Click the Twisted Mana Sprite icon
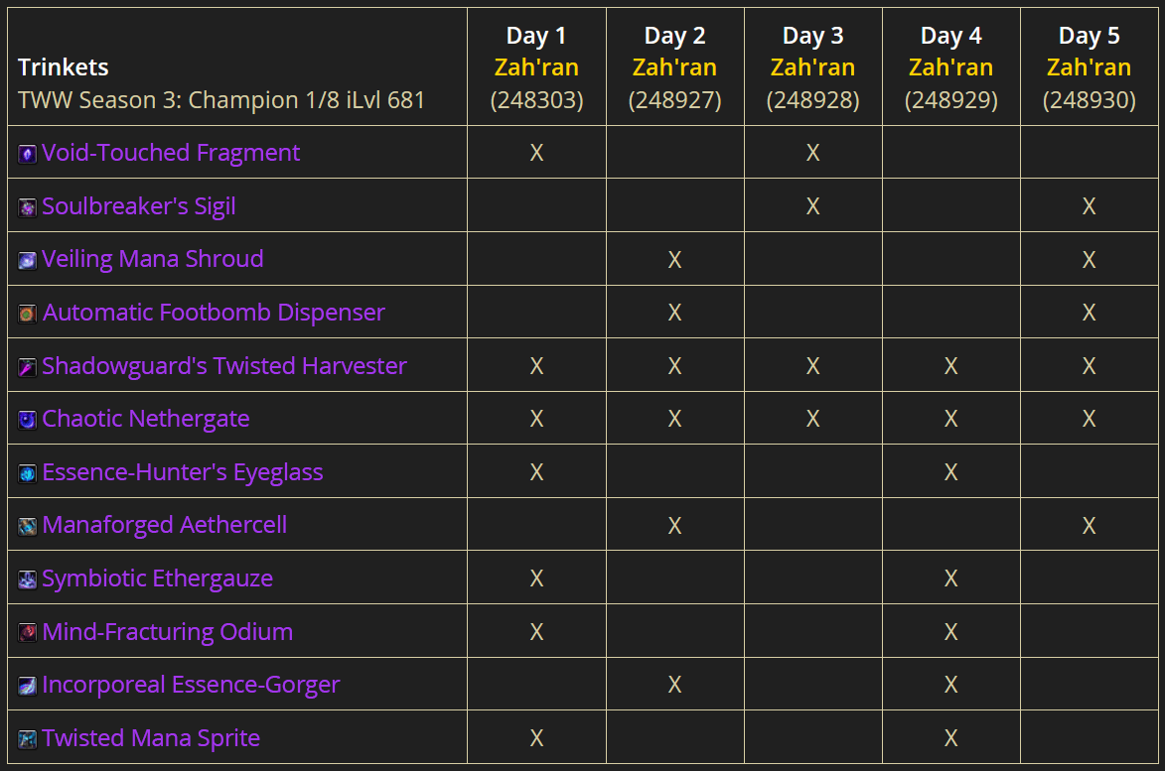This screenshot has width=1165, height=771. (x=28, y=739)
